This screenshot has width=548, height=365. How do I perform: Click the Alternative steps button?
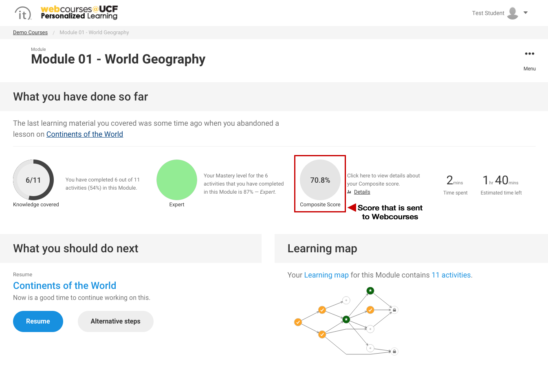115,321
